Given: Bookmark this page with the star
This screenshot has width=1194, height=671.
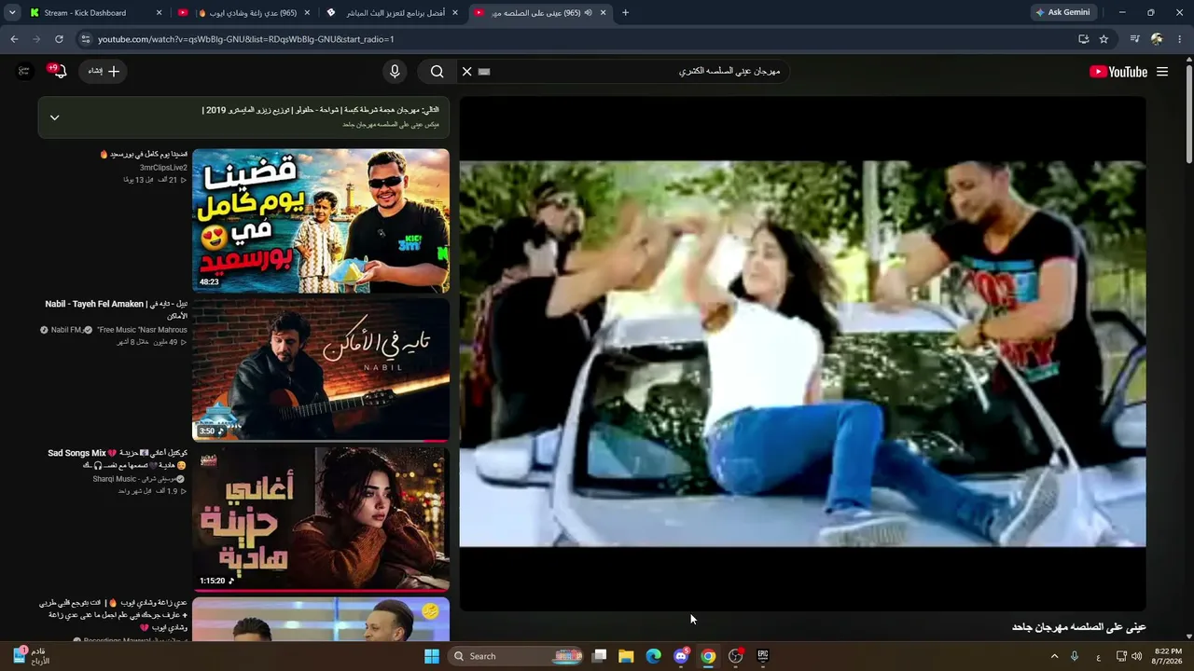Looking at the screenshot, I should [x=1104, y=39].
